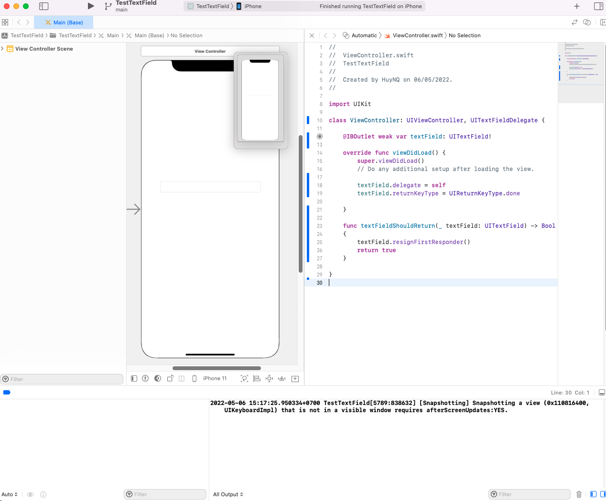Screen dimensions: 606x501
Task: Open the Add New Constraints popup
Action: (x=269, y=378)
